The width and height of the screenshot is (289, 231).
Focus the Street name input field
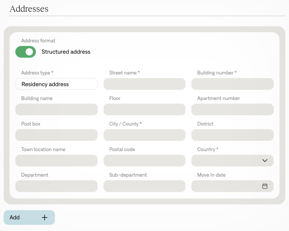pos(144,84)
